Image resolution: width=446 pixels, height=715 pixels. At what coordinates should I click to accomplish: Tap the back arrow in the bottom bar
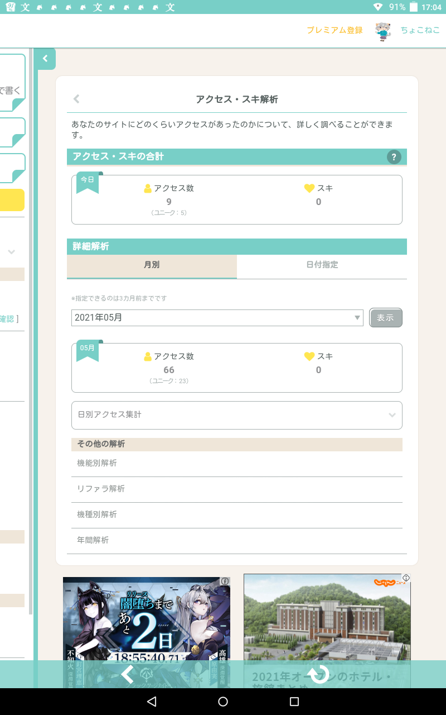tap(128, 674)
